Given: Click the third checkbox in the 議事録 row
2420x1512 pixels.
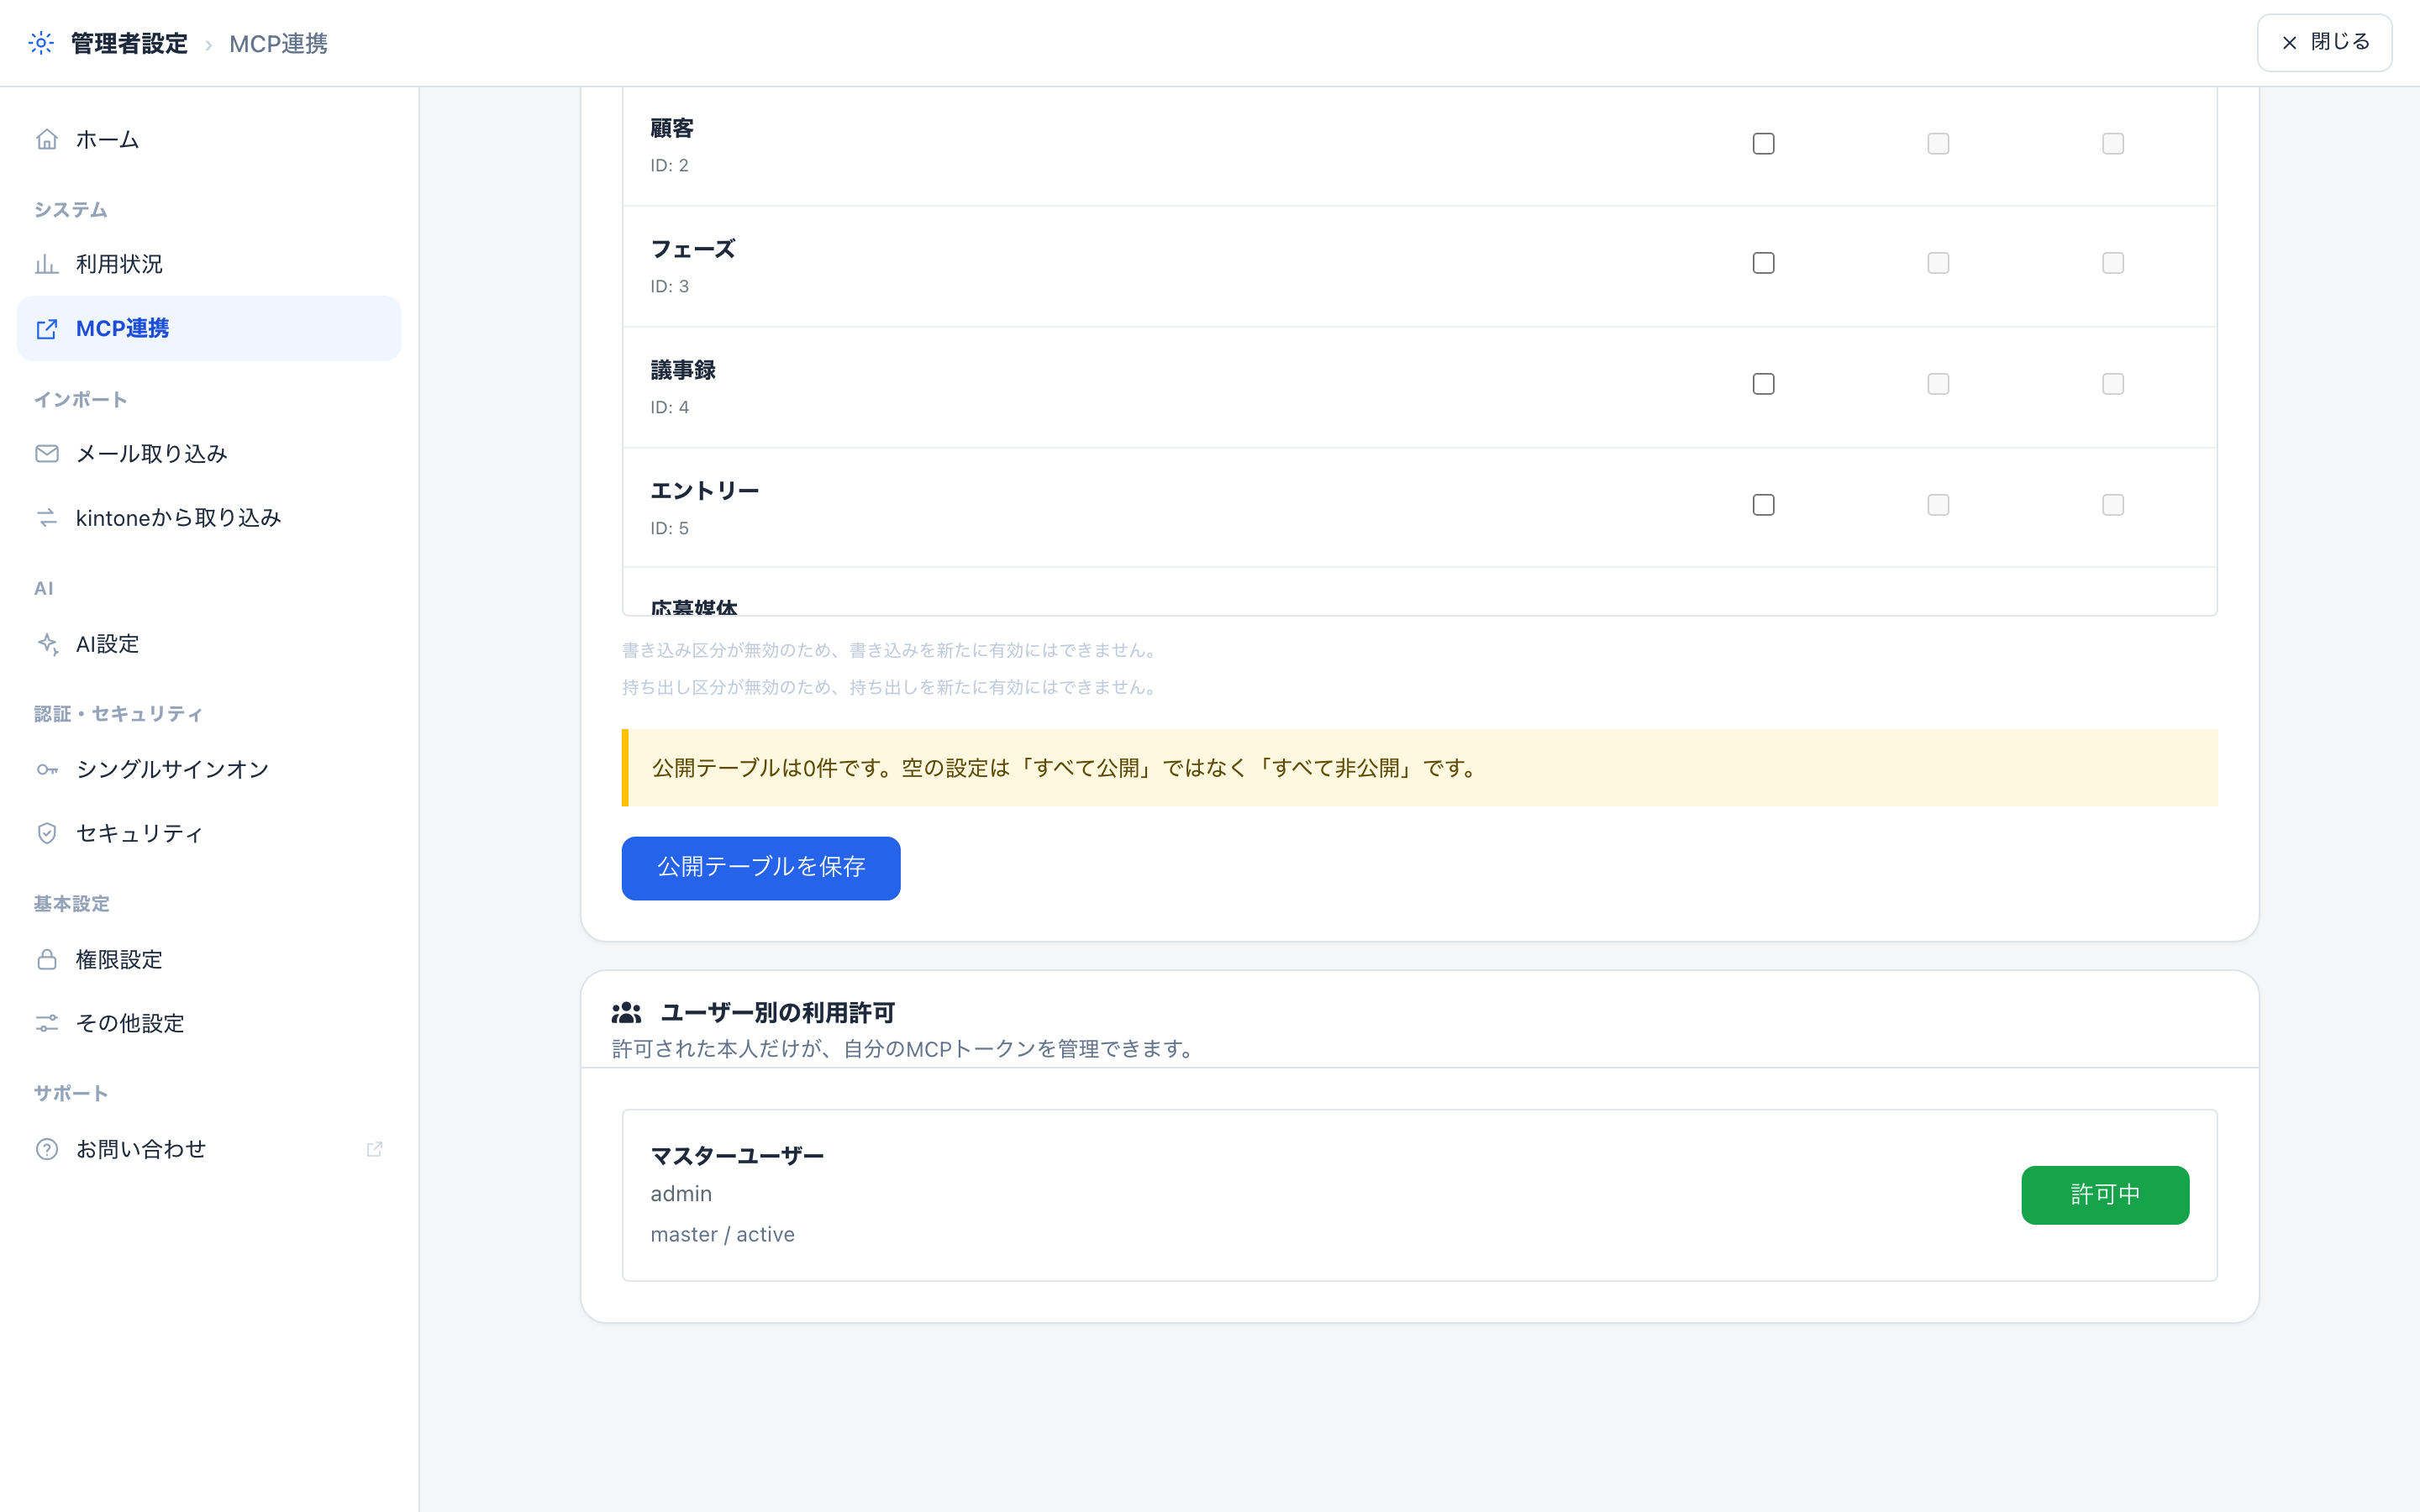Looking at the screenshot, I should pyautogui.click(x=2113, y=384).
